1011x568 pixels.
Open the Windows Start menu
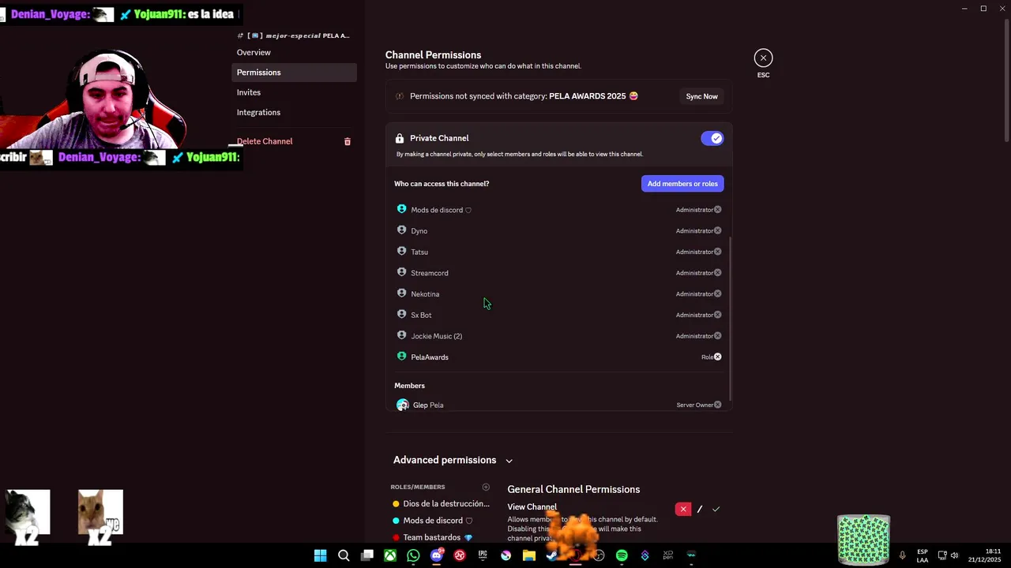point(320,555)
